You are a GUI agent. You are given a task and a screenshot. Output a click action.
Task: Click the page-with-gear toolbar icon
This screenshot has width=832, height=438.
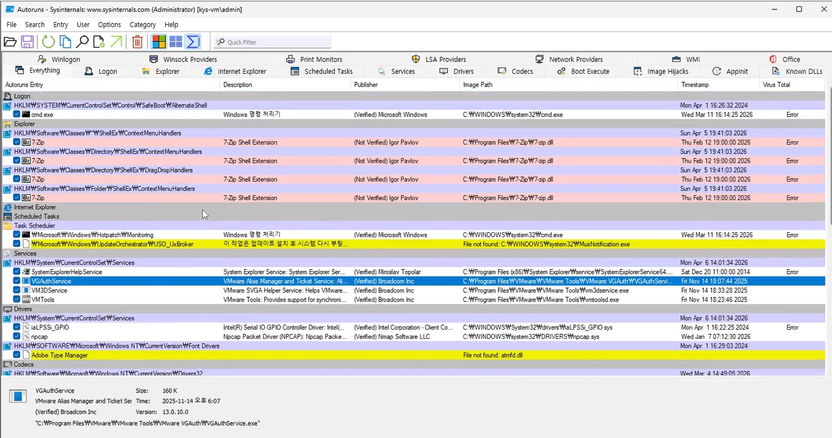tap(99, 41)
